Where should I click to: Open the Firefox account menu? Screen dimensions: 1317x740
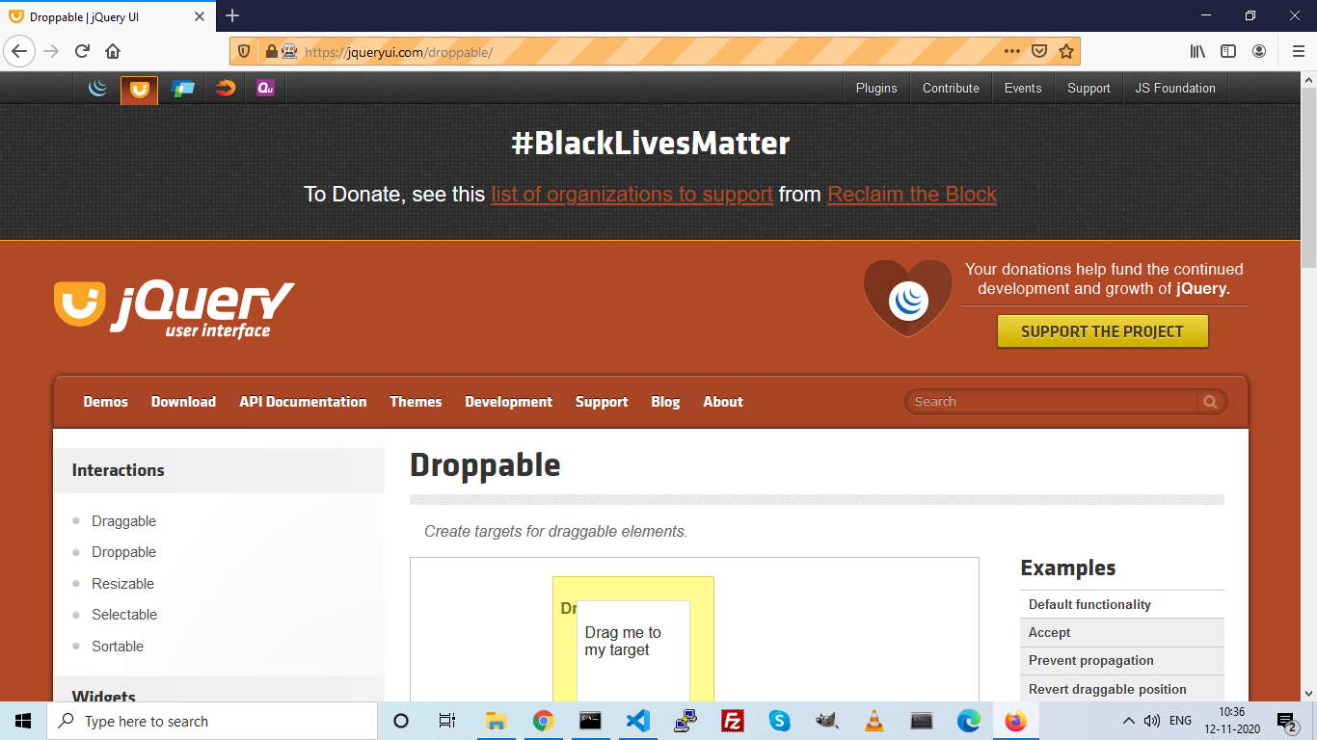tap(1259, 51)
